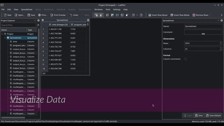Select the program_exe... column in the tree
This screenshot has width=224, height=126.
click(x=20, y=45)
